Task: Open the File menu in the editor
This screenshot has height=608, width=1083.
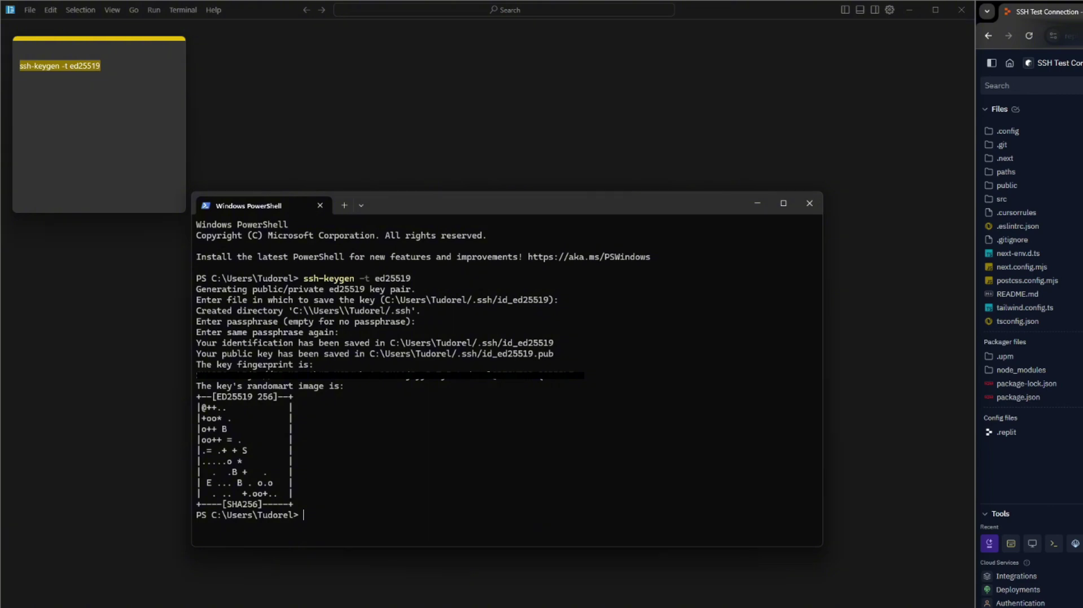Action: point(29,10)
